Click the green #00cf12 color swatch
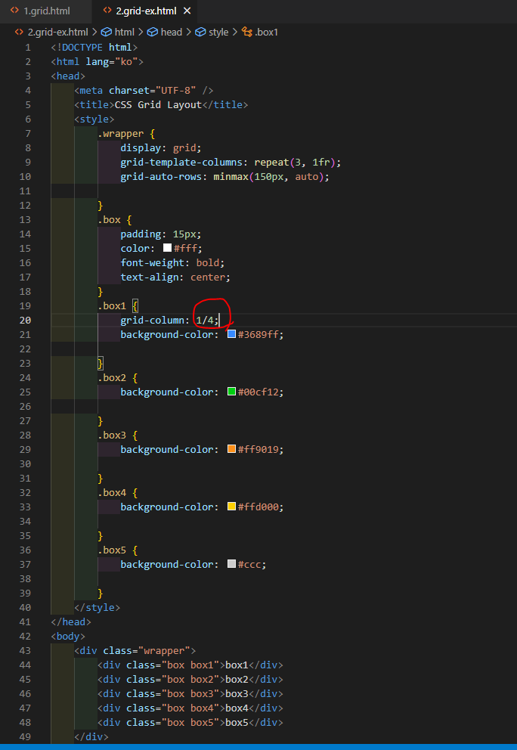 (x=231, y=392)
